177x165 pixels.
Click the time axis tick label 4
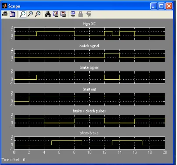44,152
